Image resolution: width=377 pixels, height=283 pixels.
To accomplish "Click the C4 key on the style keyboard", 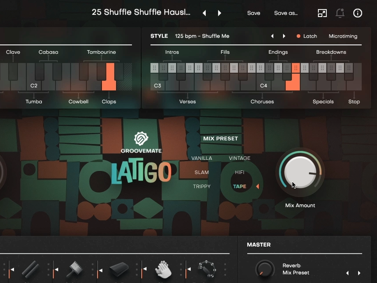I will pos(264,85).
